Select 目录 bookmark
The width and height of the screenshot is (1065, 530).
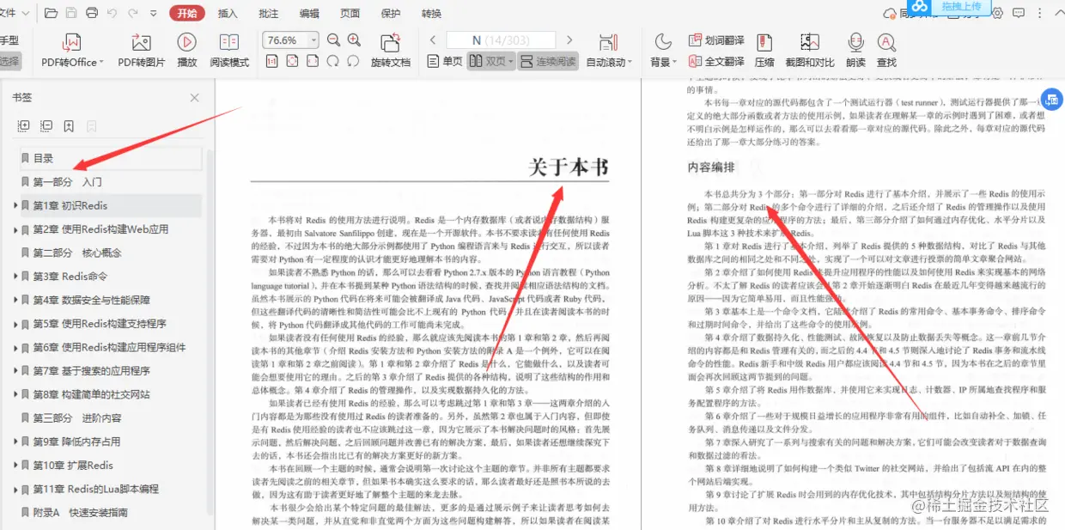pos(110,158)
